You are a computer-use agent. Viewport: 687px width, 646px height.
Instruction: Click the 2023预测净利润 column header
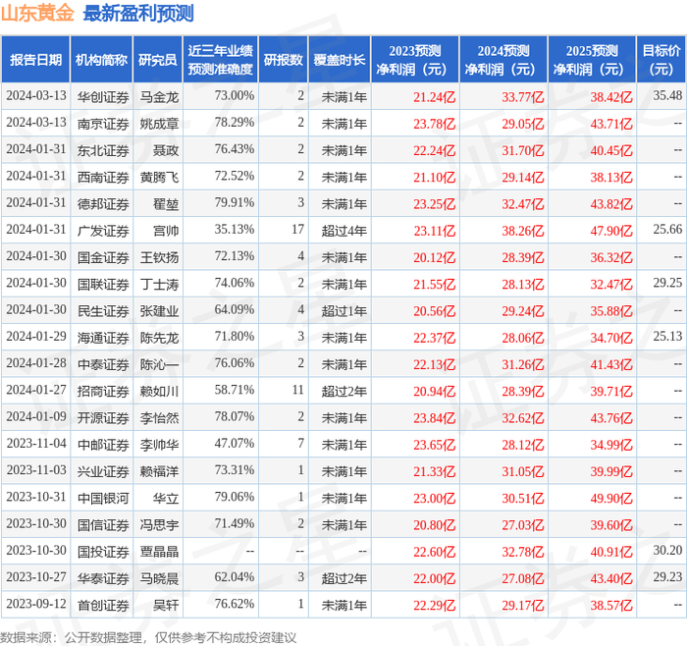point(415,60)
